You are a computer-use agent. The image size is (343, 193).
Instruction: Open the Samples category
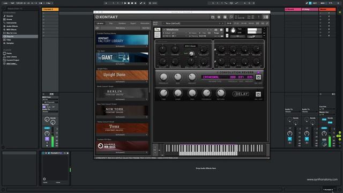[10, 43]
